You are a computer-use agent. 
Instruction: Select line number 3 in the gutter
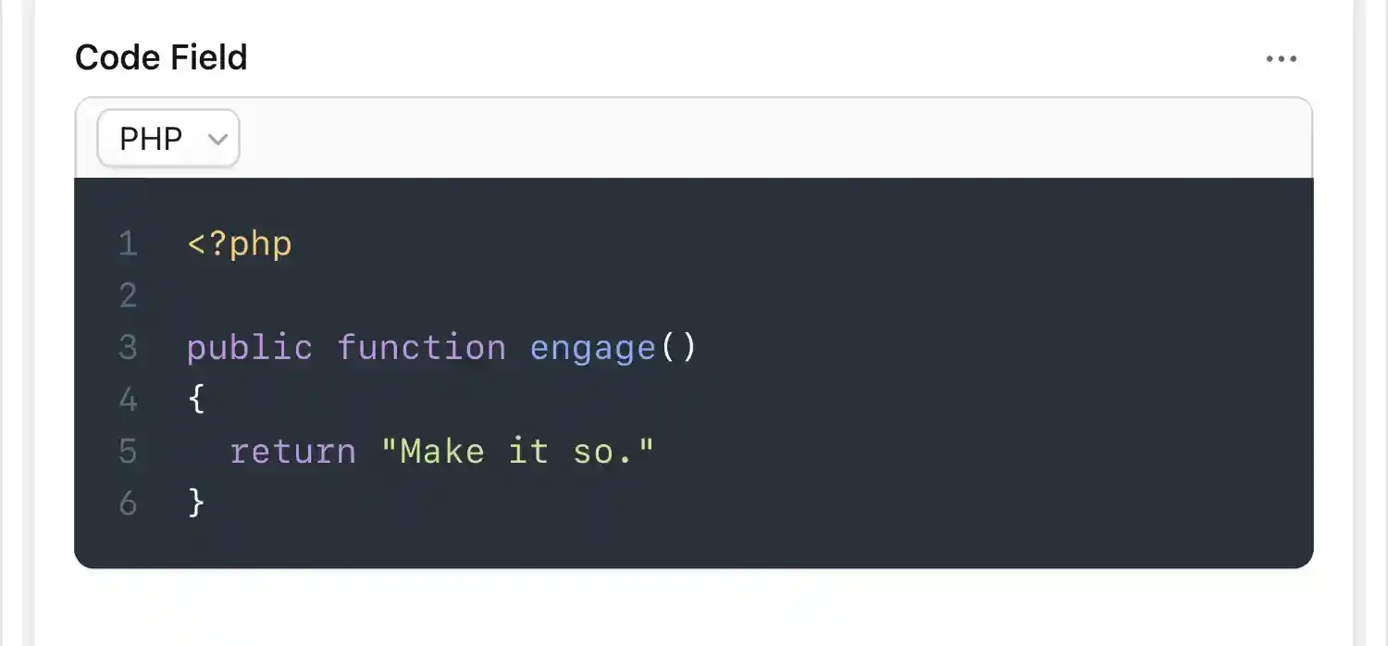tap(128, 348)
